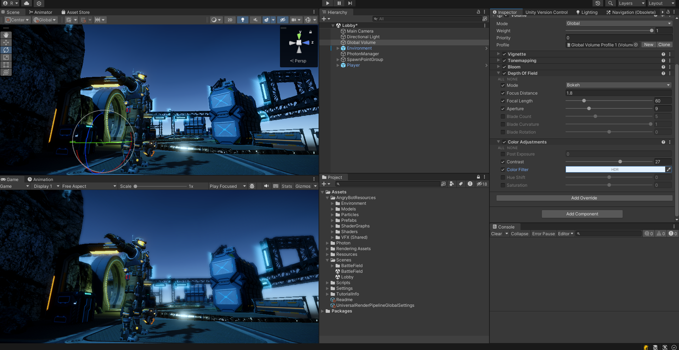Toggle the Stats button in Game view
679x350 pixels.
(x=287, y=186)
